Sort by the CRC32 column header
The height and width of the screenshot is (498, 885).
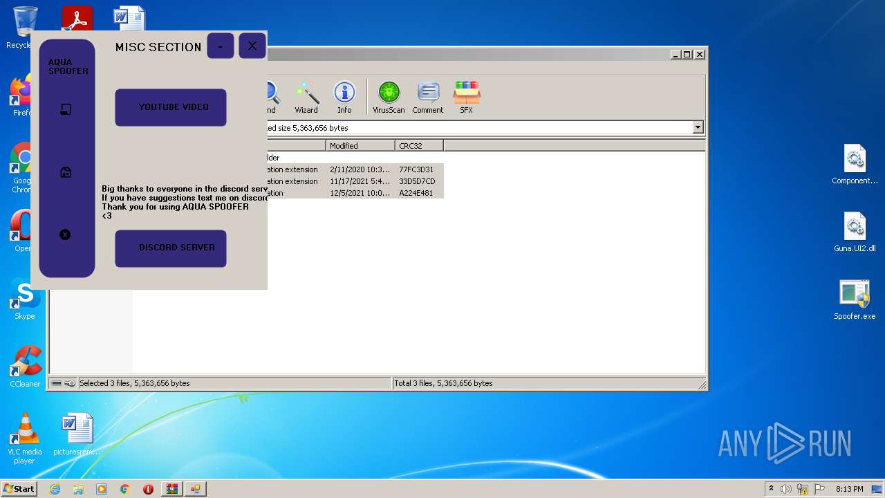419,145
